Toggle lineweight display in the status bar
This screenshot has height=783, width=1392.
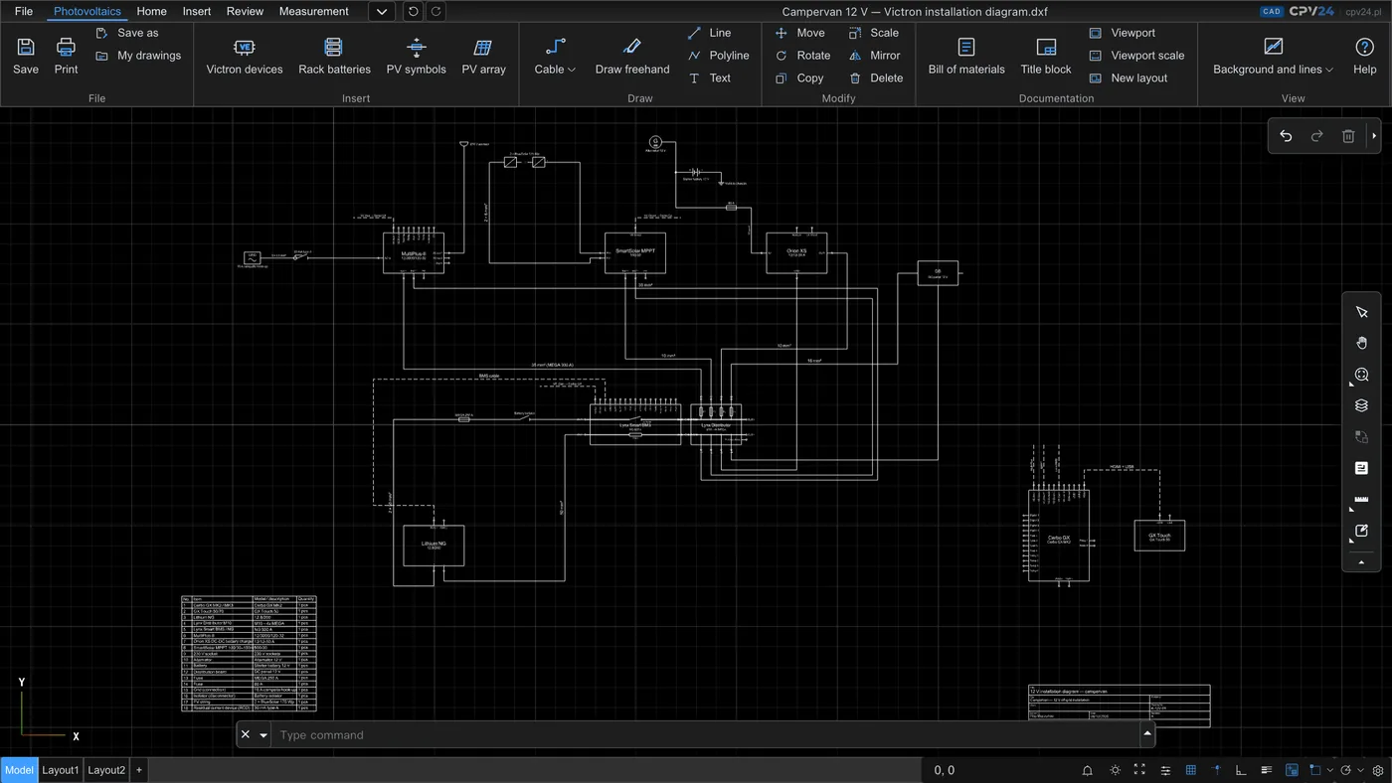pyautogui.click(x=1267, y=770)
